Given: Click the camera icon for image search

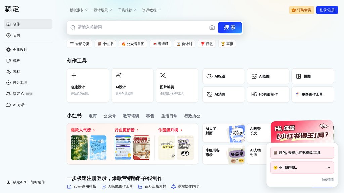Looking at the screenshot, I should coord(212,27).
